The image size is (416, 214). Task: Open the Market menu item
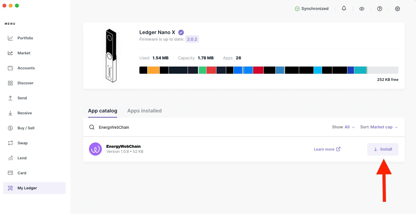(x=34, y=53)
